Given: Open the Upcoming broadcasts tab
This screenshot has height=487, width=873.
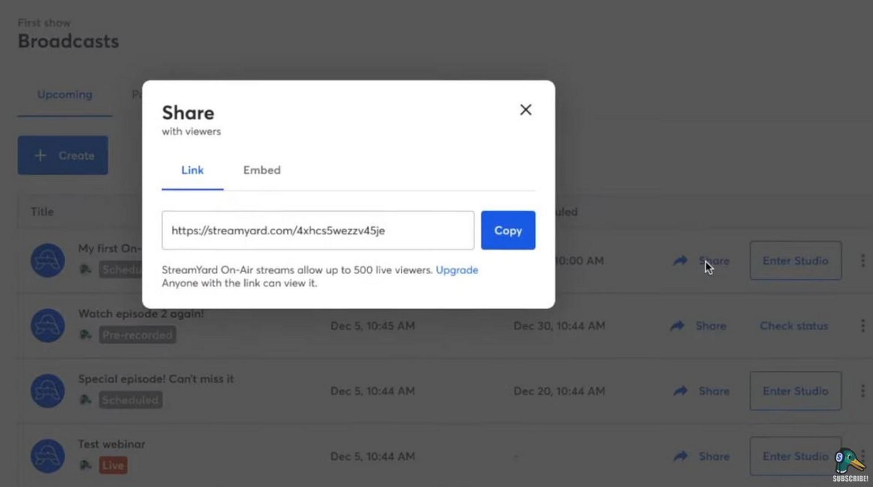Looking at the screenshot, I should [x=64, y=95].
